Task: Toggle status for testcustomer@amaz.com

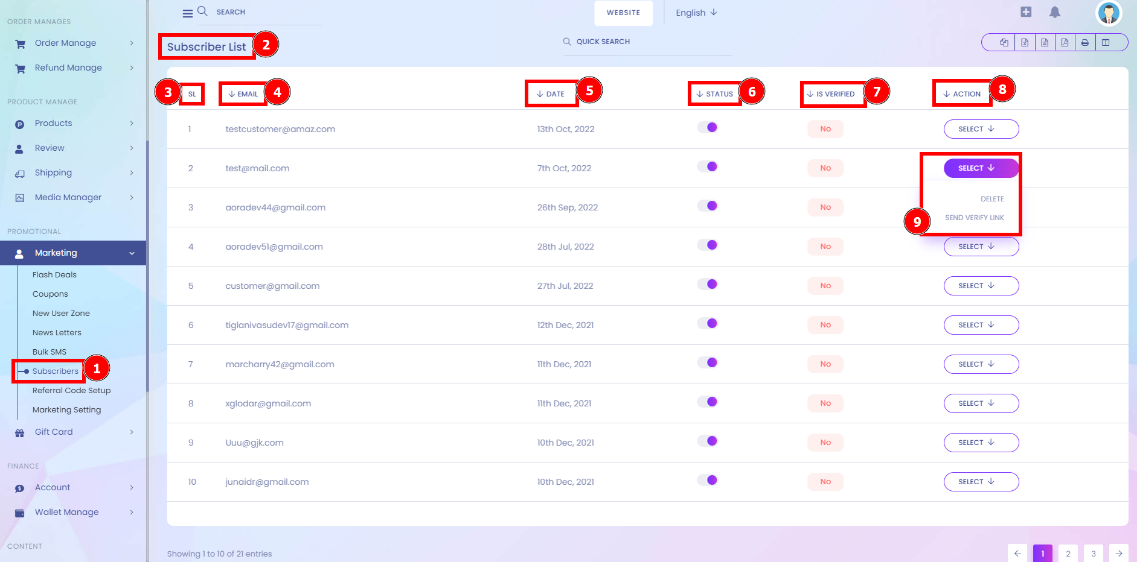Action: [x=707, y=127]
